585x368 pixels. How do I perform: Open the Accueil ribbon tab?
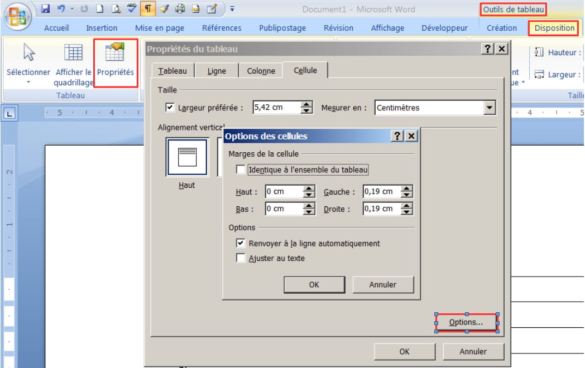[x=56, y=28]
